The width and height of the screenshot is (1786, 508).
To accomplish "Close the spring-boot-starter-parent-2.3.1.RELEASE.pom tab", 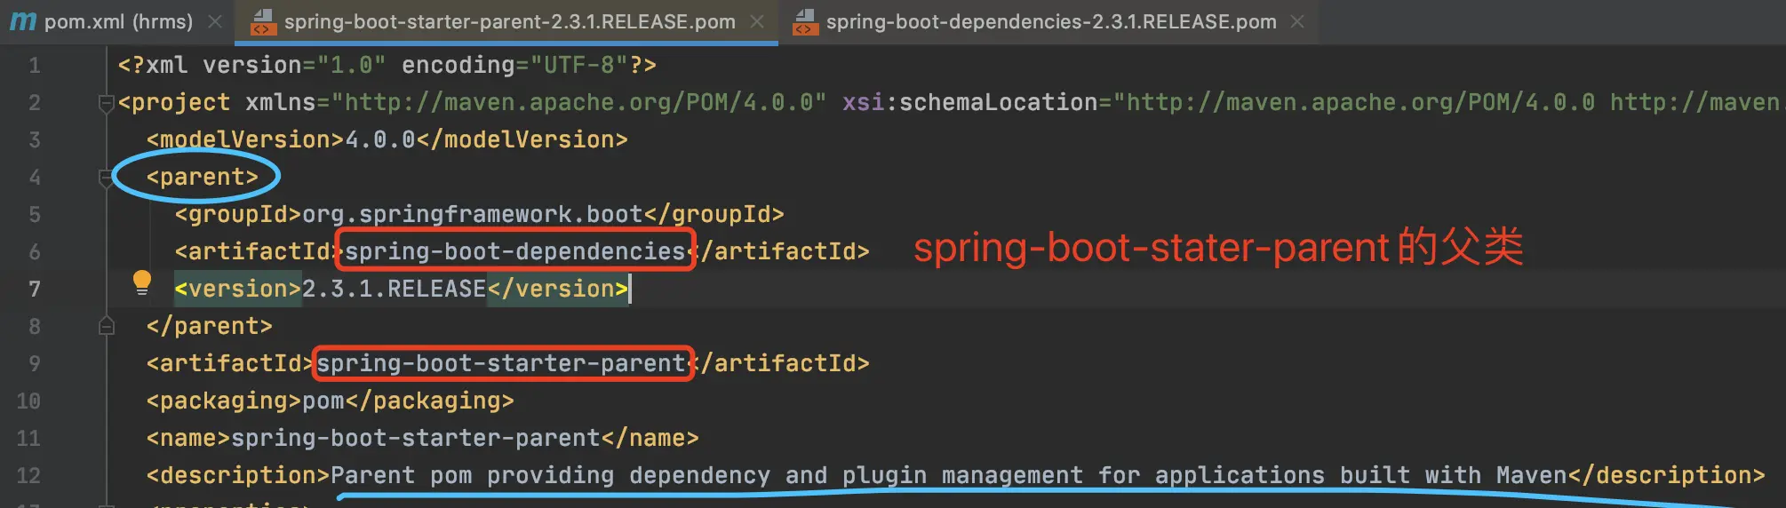I will pos(757,21).
